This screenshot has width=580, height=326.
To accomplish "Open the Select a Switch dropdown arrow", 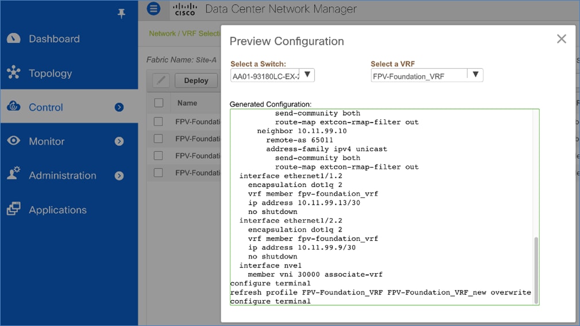I will click(x=307, y=75).
